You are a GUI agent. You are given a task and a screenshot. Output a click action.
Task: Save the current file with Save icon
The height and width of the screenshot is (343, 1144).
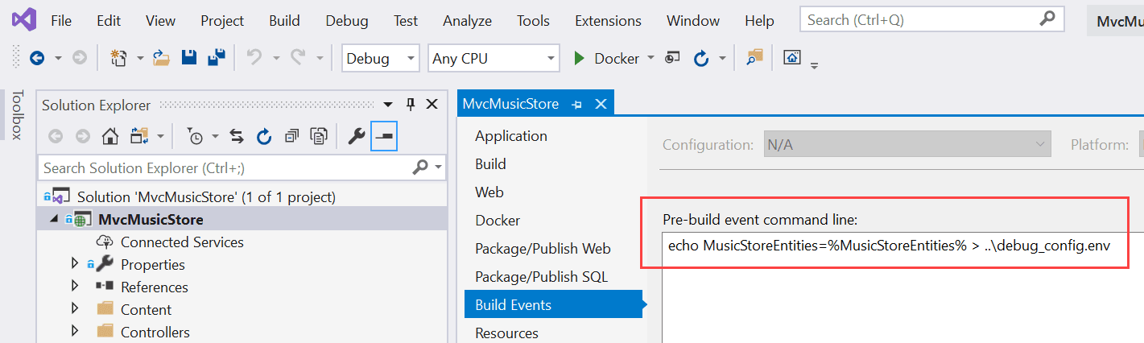189,58
